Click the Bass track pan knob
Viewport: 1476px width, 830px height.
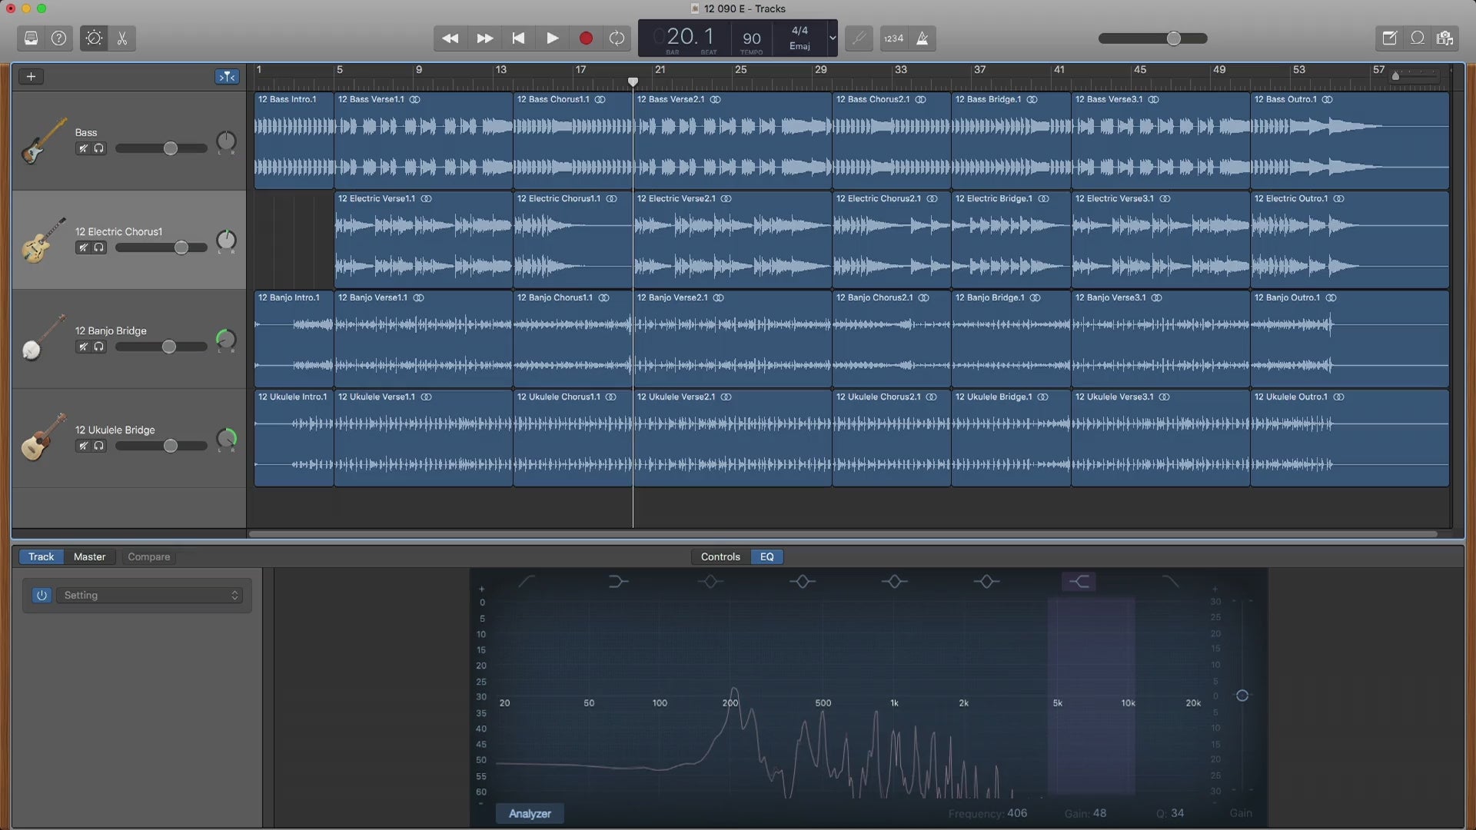click(226, 141)
